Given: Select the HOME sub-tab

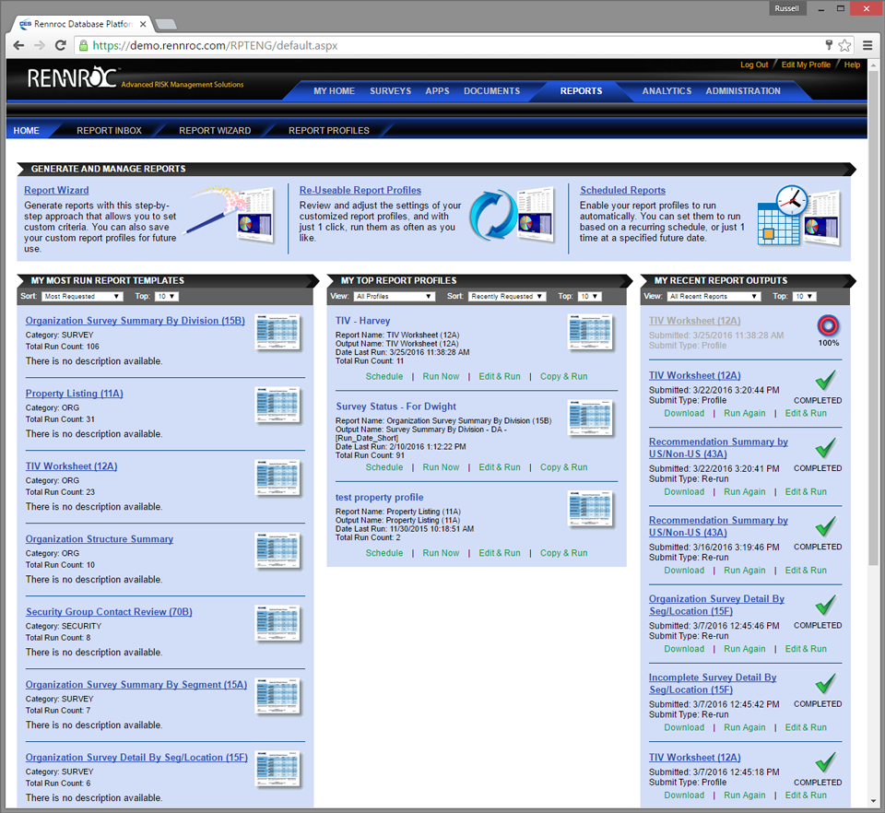Looking at the screenshot, I should coord(27,130).
